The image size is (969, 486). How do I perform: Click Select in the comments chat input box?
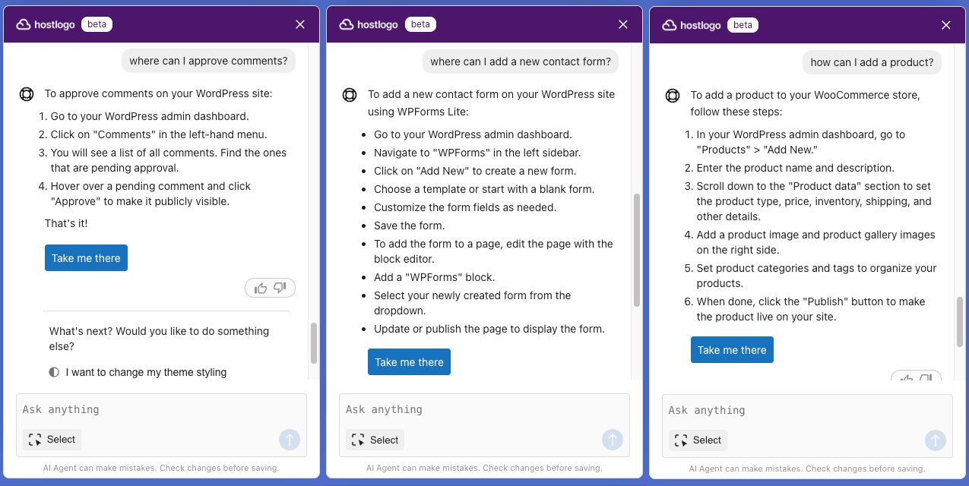coord(52,440)
